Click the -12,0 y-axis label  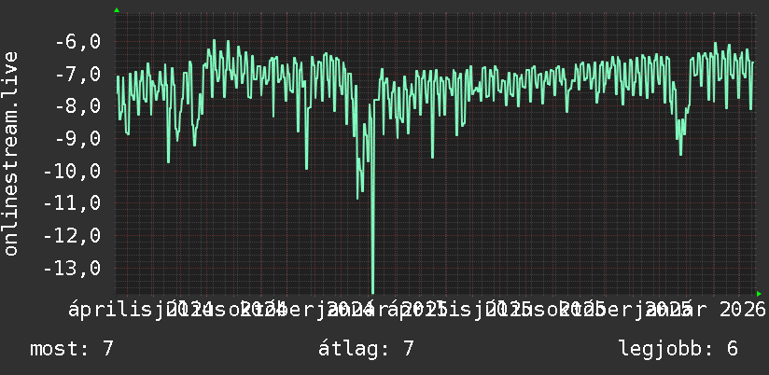coord(72,236)
